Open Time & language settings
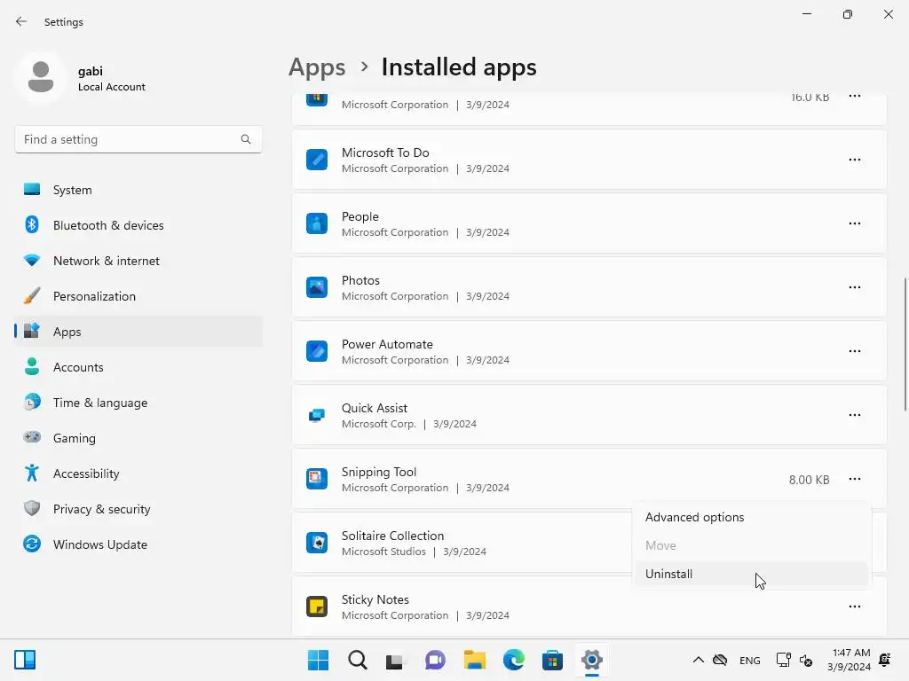The image size is (909, 681). [x=138, y=403]
